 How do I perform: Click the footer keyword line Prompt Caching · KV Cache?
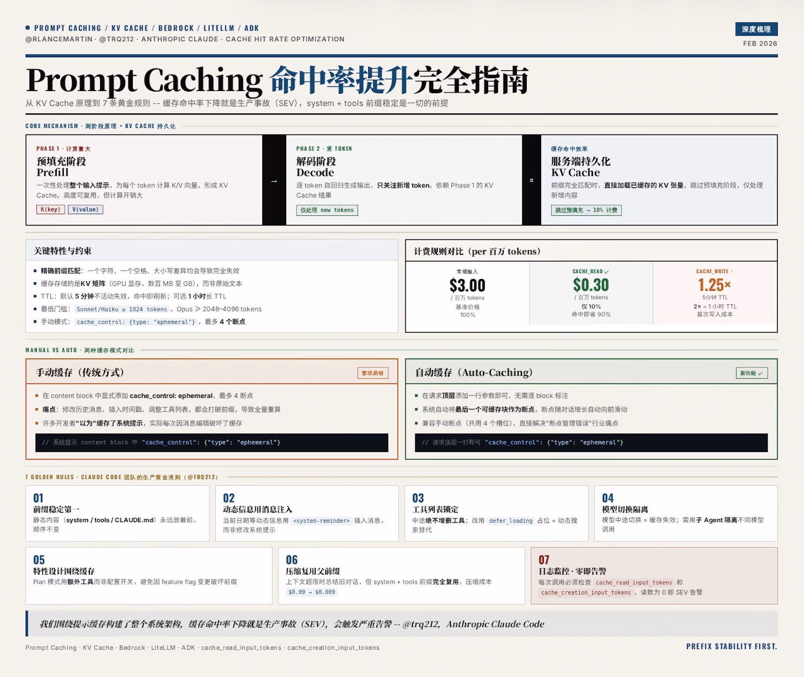click(x=202, y=648)
